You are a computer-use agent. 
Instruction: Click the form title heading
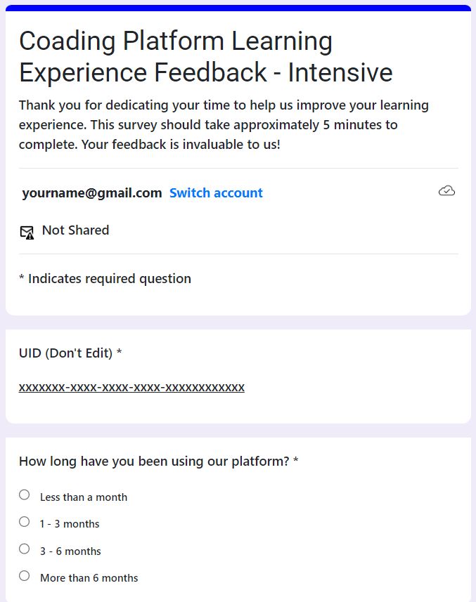point(205,57)
